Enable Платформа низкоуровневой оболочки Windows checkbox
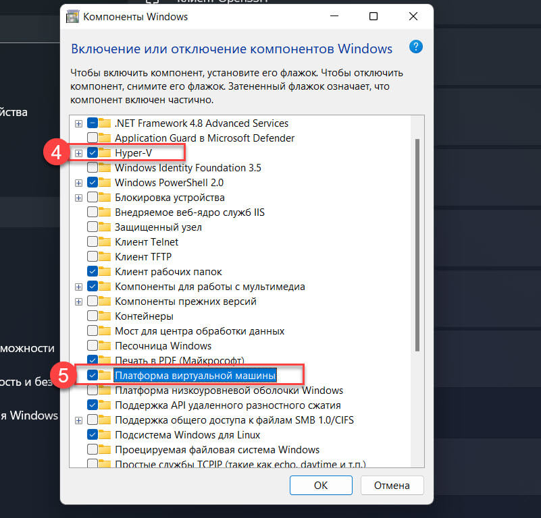The height and width of the screenshot is (518, 541). (93, 390)
